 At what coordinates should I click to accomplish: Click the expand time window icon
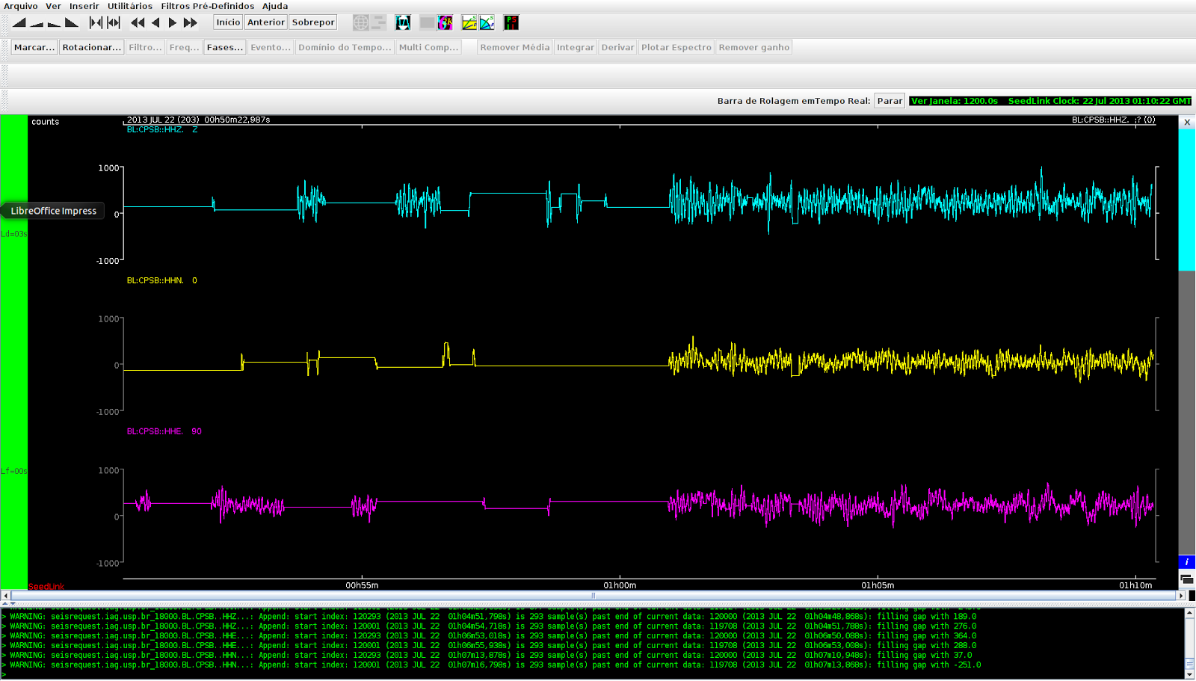point(114,23)
